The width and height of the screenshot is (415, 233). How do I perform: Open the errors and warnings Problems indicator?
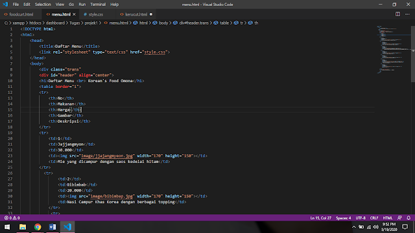tap(12, 218)
